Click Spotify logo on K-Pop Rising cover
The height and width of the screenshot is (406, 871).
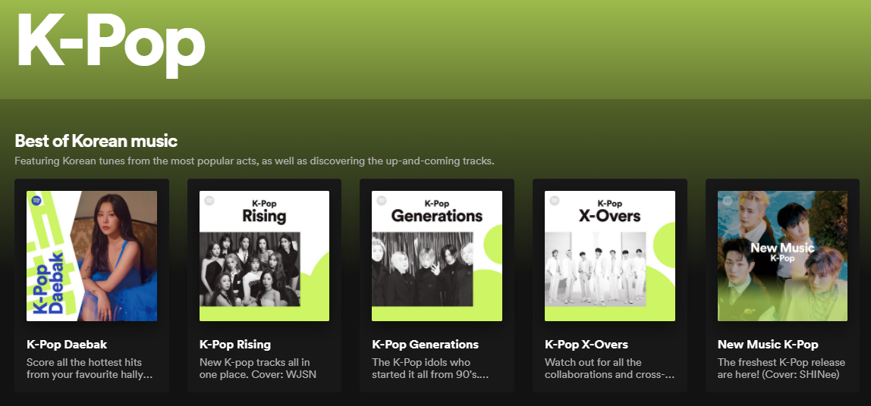[x=209, y=201]
